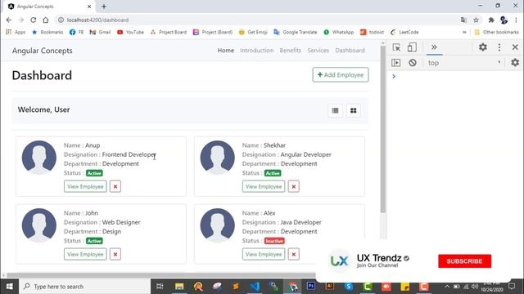The image size is (524, 294).
Task: Open the browser home page
Action: (46, 20)
